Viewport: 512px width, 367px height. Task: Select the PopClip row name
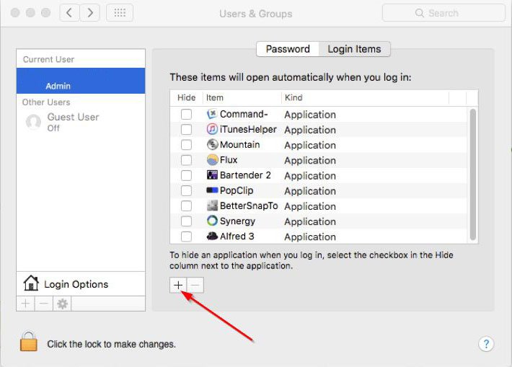(237, 190)
